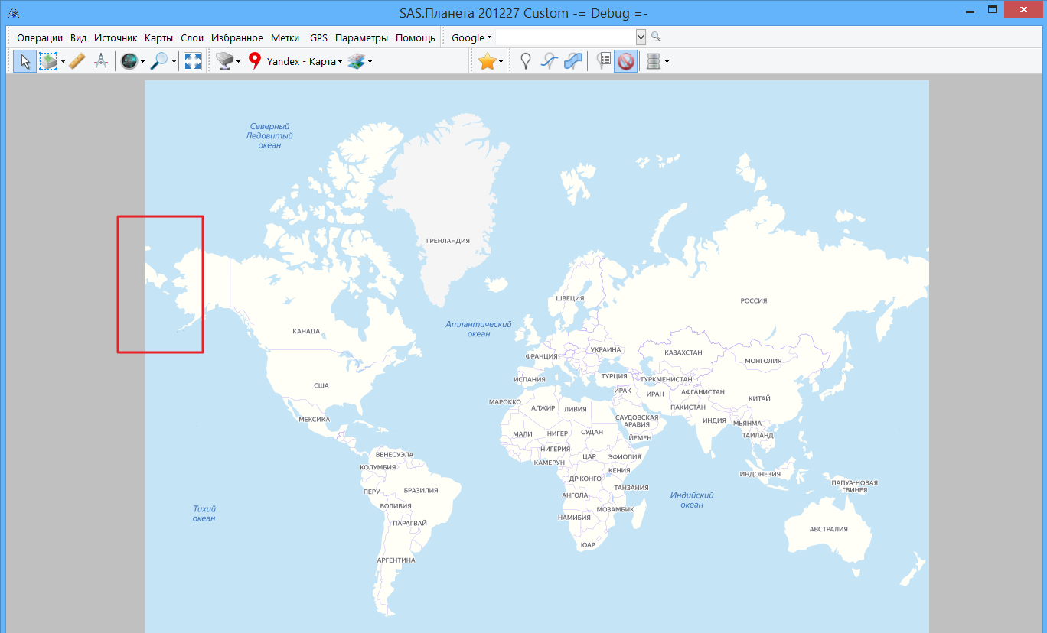Open the Параметры menu
Screen dimensions: 1047x633
tap(361, 38)
